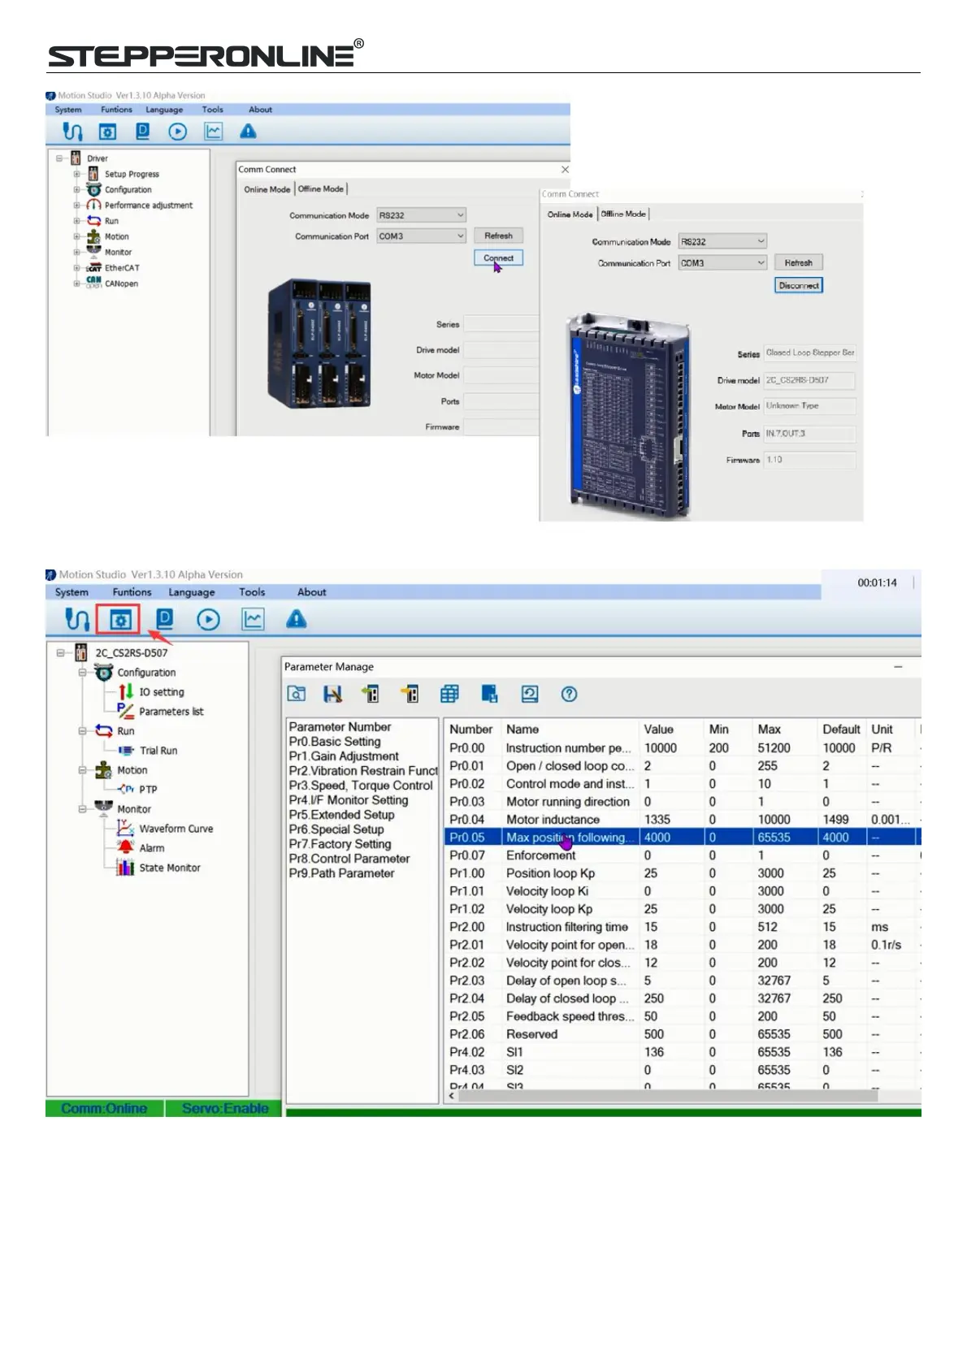Open the COM3 port dropdown in the Connect dialog

pyautogui.click(x=421, y=236)
